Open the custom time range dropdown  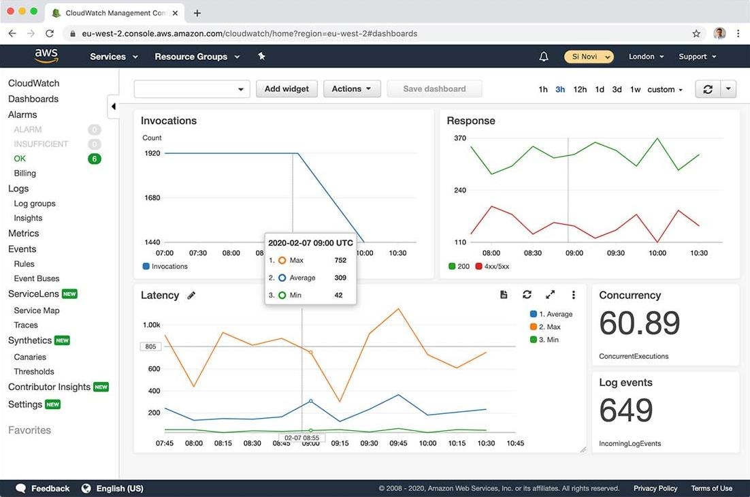click(665, 90)
